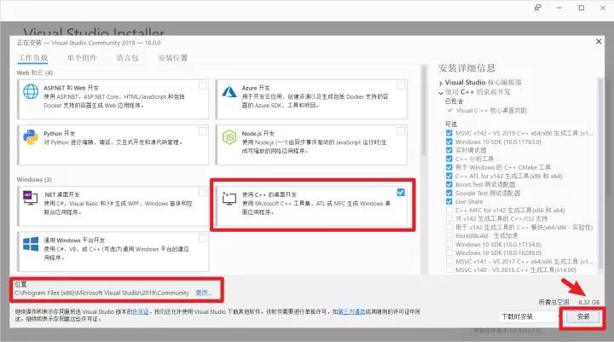Viewport: 614px width, 342px height.
Task: Uncheck C++ CMake tools for Windows
Action: pyautogui.click(x=449, y=167)
